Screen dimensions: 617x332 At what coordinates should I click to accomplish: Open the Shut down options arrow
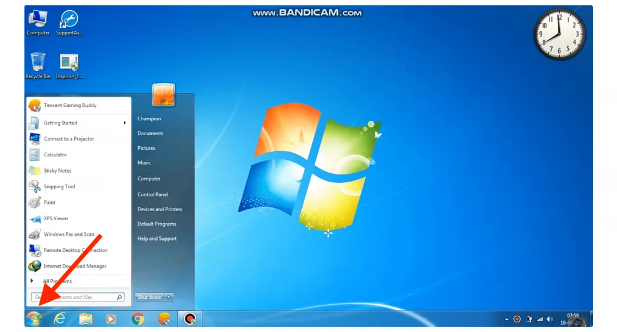pyautogui.click(x=169, y=298)
